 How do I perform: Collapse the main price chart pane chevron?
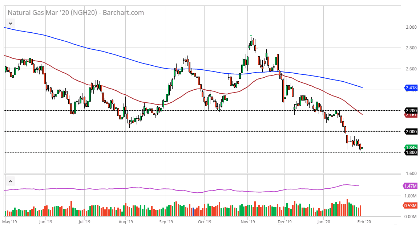(x=10, y=23)
